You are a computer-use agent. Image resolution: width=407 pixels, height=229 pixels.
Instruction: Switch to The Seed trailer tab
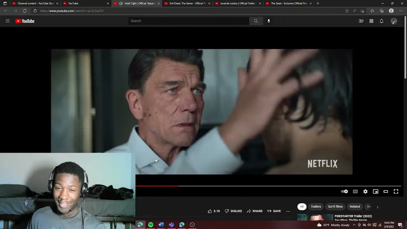point(289,3)
